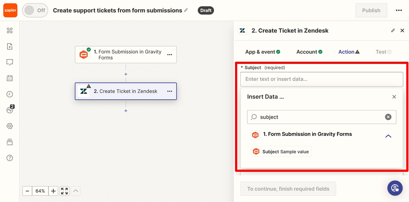Click the 64% zoom level value
The width and height of the screenshot is (409, 202).
[x=40, y=191]
